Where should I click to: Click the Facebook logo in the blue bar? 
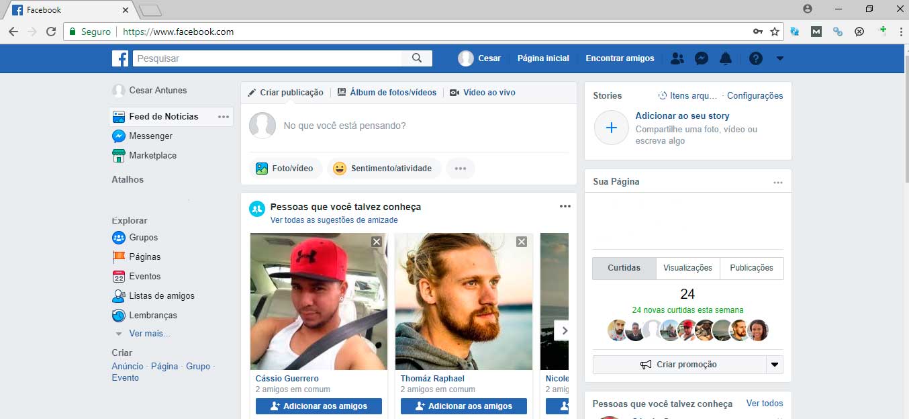(x=120, y=58)
